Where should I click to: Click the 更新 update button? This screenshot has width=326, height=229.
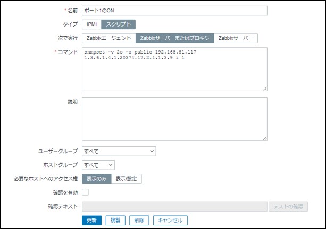pos(91,220)
